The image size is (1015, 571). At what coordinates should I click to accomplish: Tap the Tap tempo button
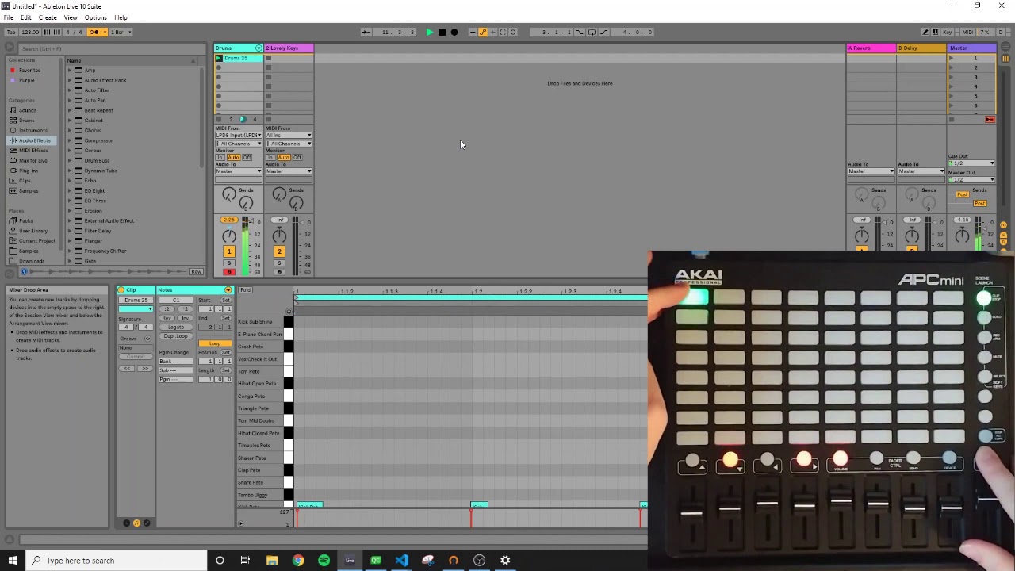tap(11, 32)
